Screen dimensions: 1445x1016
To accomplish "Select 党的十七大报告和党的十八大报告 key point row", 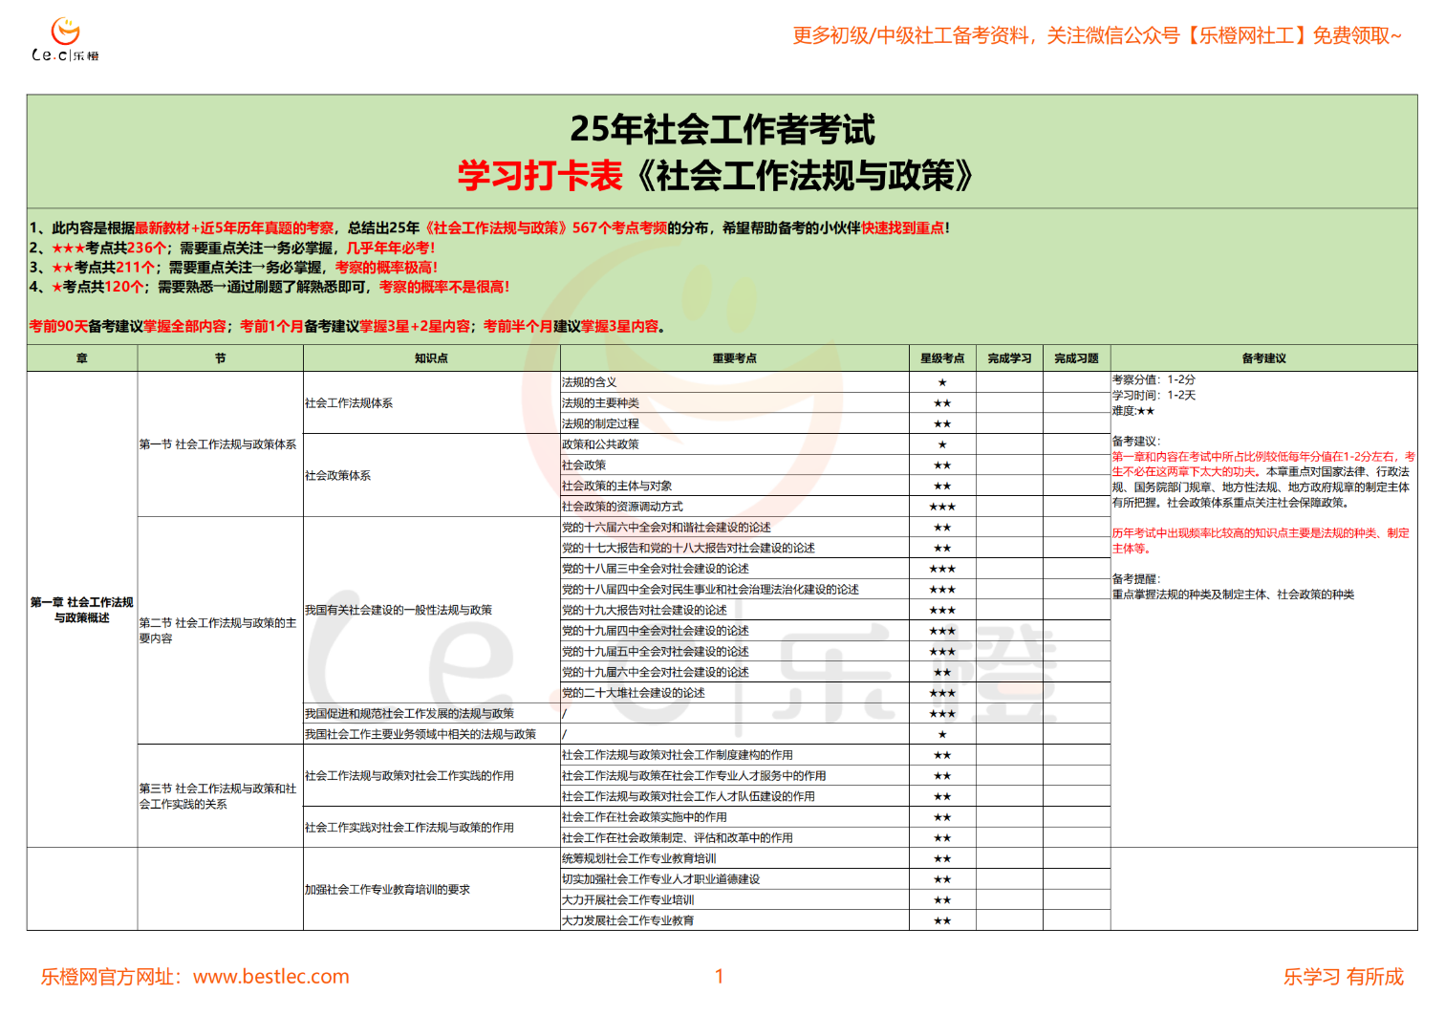I will click(x=735, y=548).
